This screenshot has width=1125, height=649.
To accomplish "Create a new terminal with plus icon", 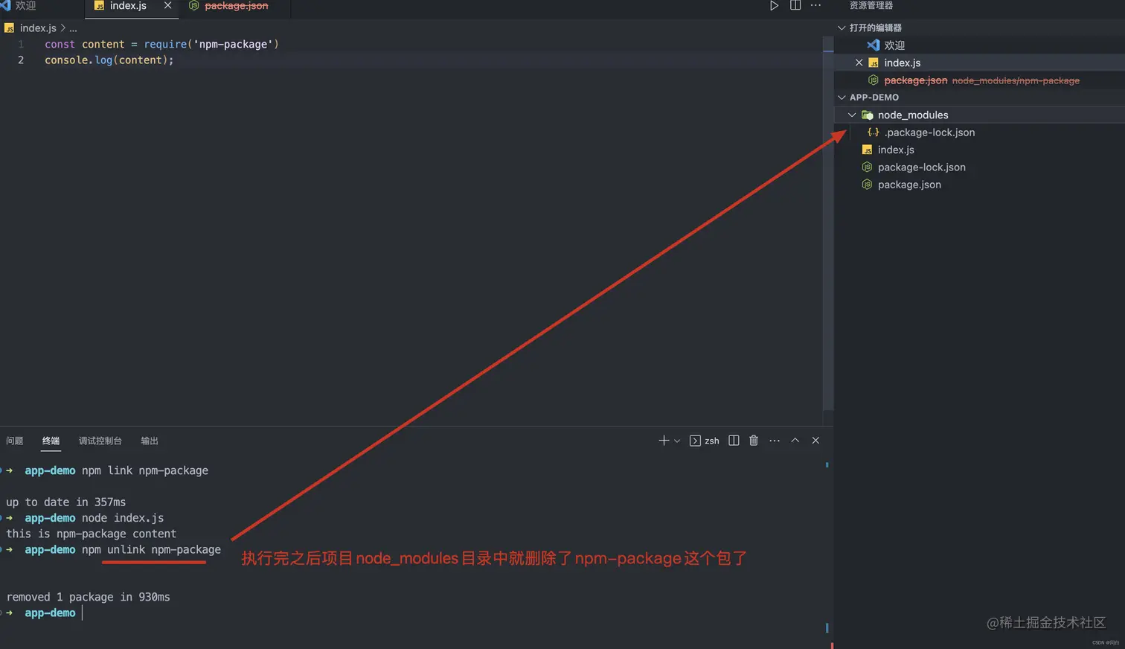I will (664, 441).
